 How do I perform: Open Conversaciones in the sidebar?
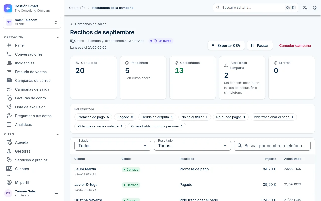(32, 54)
